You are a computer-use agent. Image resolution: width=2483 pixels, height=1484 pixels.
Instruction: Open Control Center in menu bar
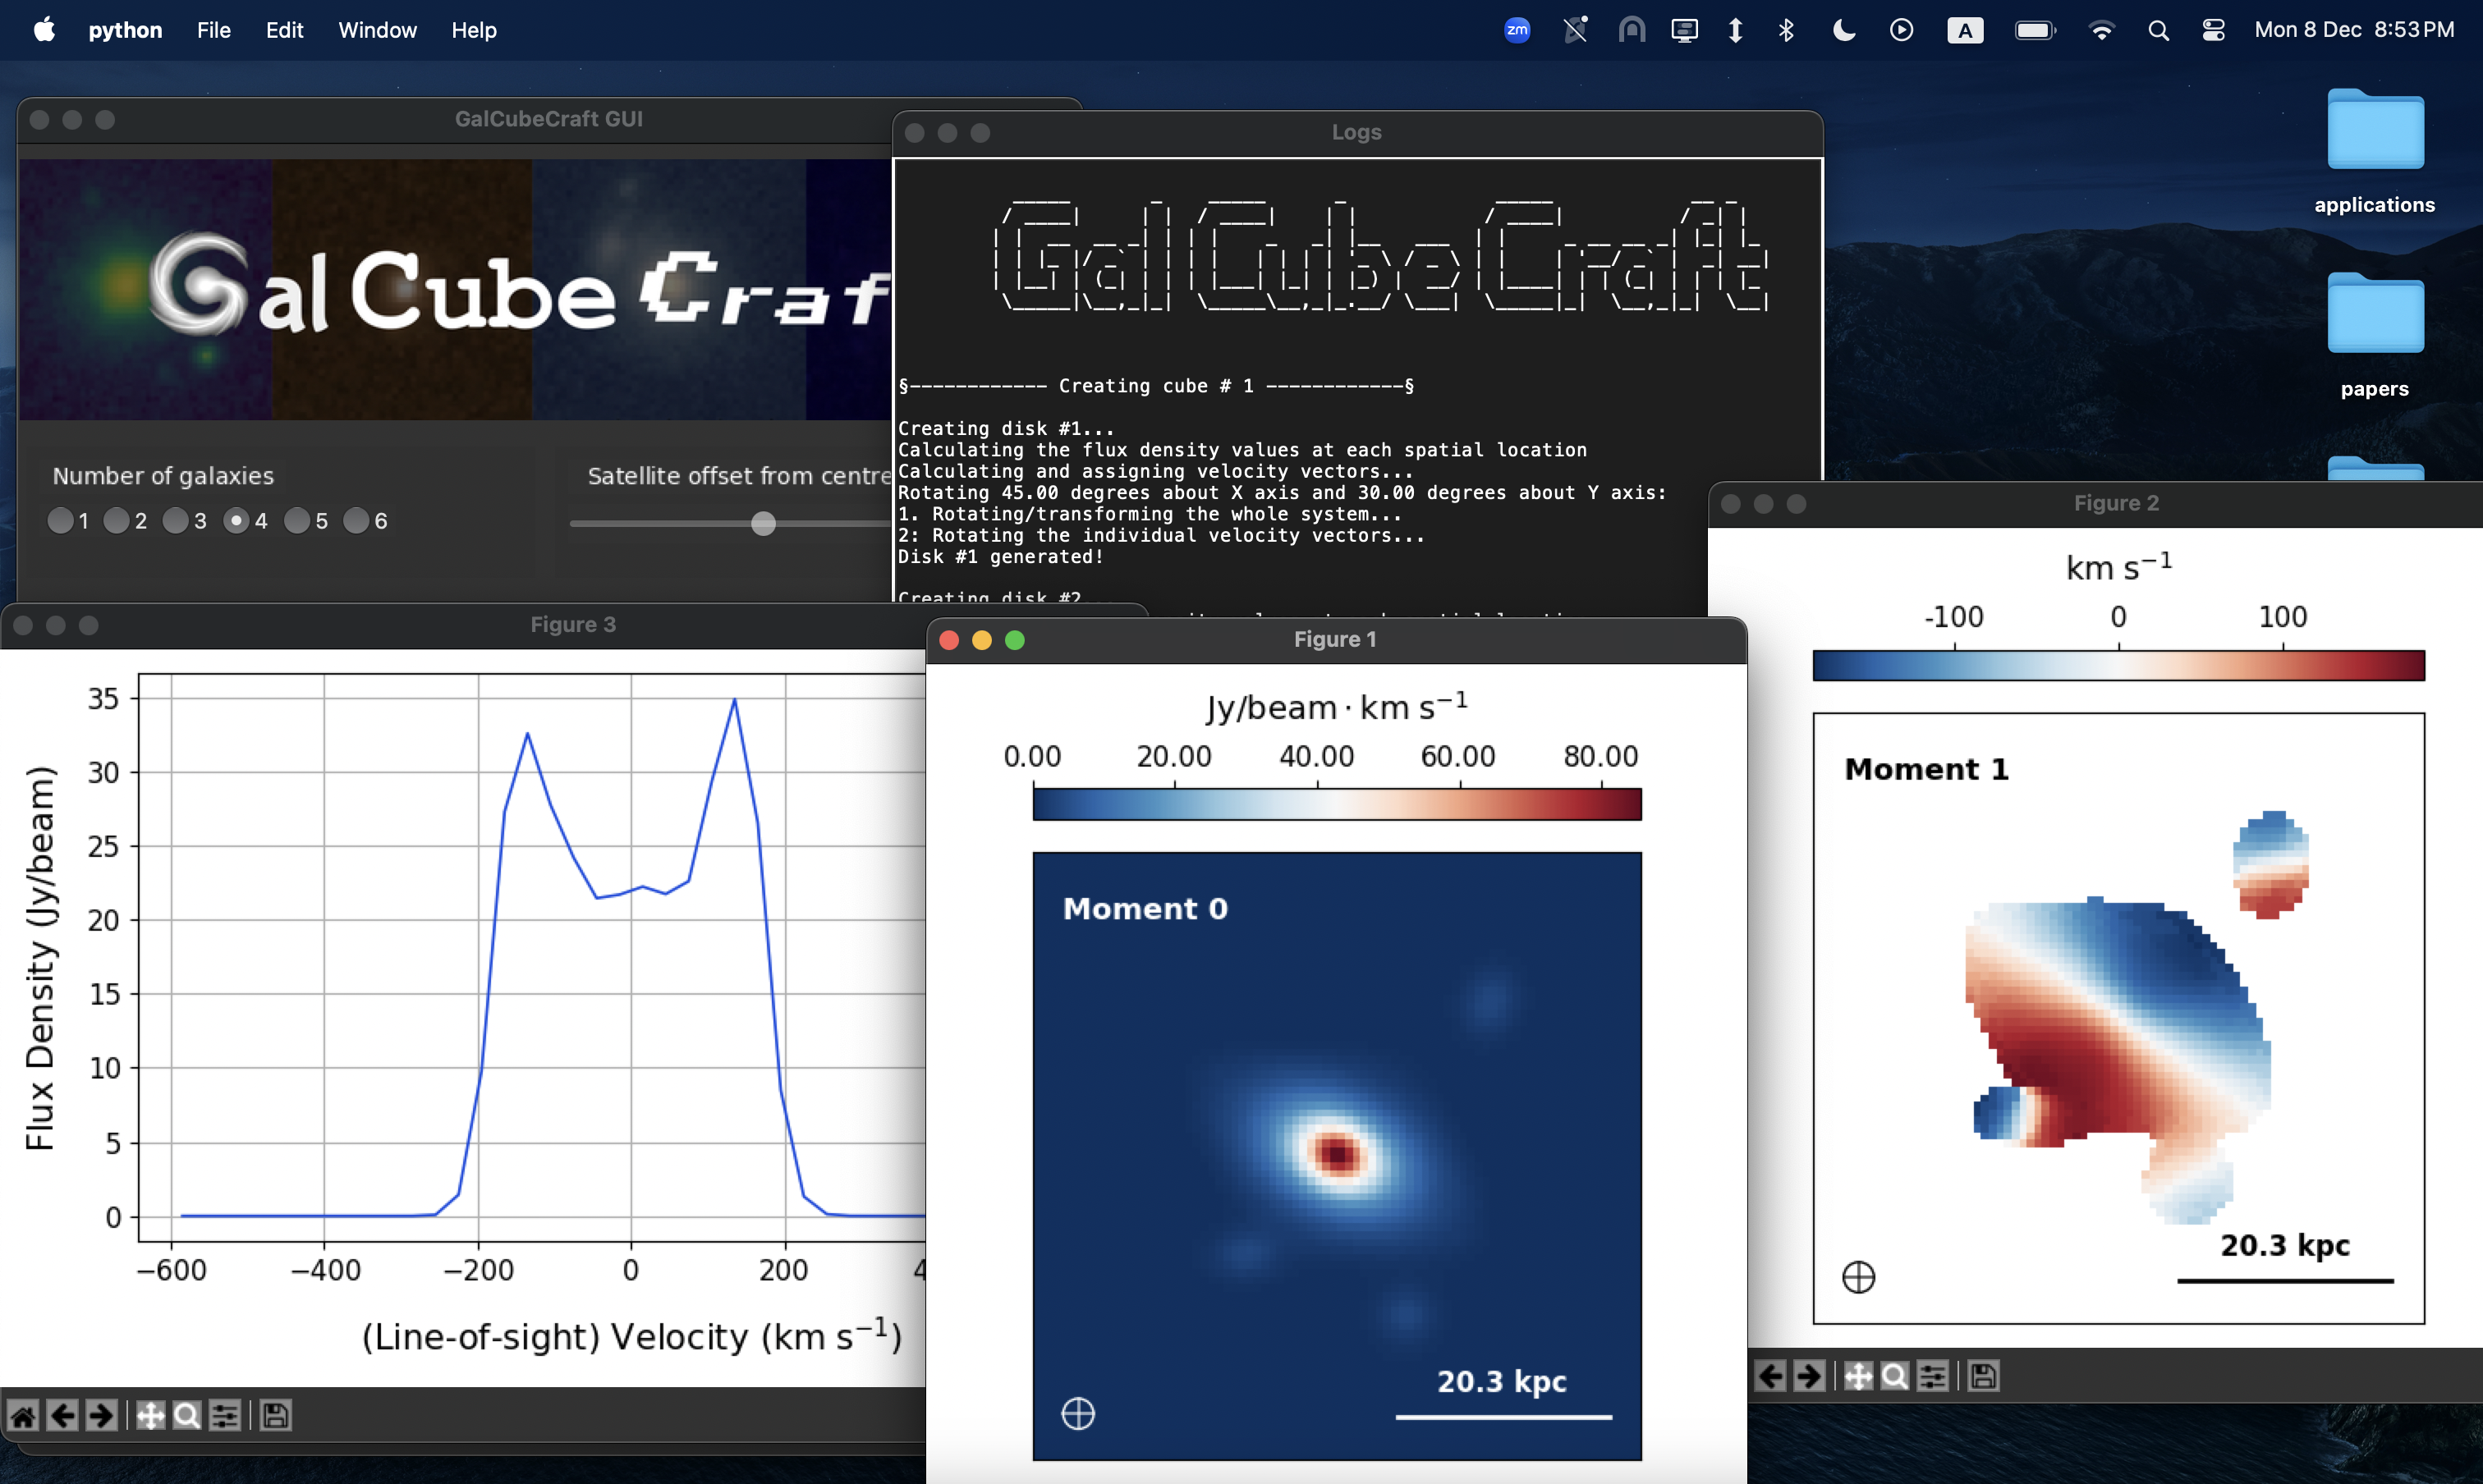pyautogui.click(x=2213, y=30)
